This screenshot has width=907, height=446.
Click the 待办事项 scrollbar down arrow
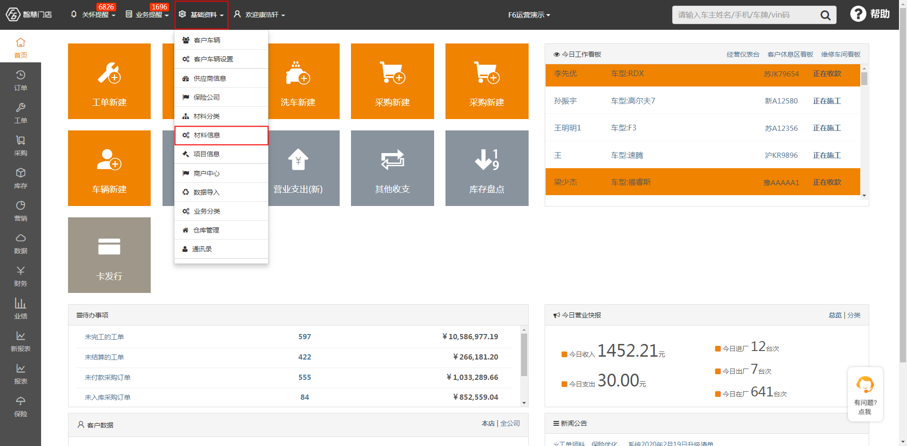click(524, 403)
